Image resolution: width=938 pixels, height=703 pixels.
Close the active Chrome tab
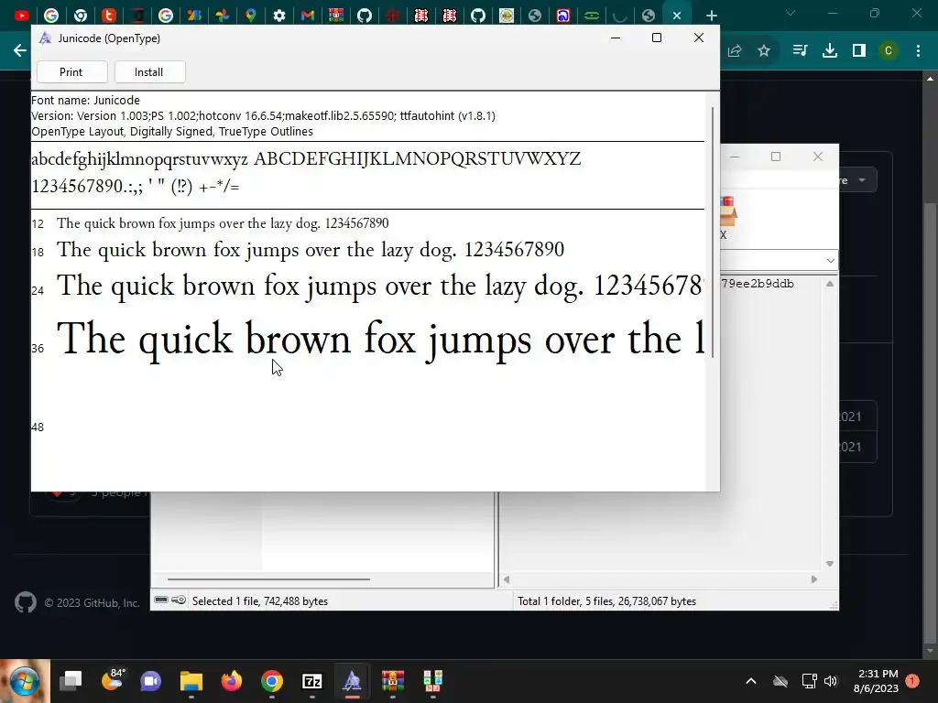pos(677,16)
